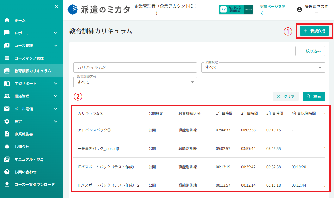The image size is (334, 198).
Task: Open the カンタンな動画作成 banner
Action: pos(236,9)
